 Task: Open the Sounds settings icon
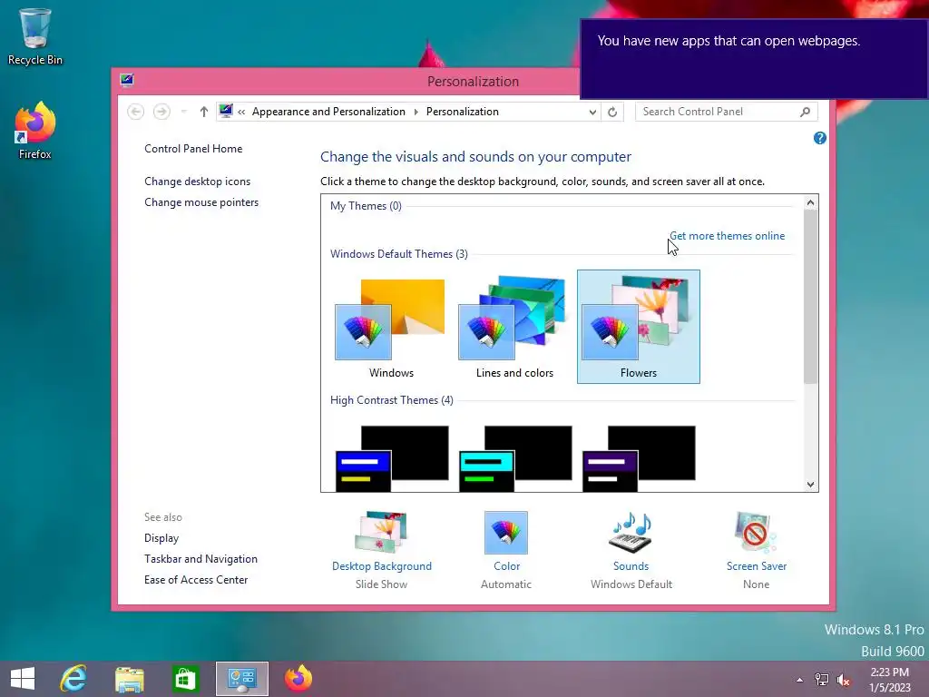click(x=631, y=532)
